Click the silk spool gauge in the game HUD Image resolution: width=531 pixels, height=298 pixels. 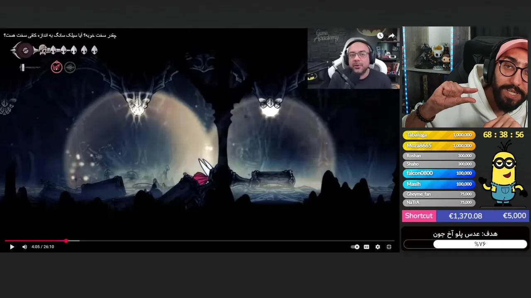pyautogui.click(x=25, y=50)
